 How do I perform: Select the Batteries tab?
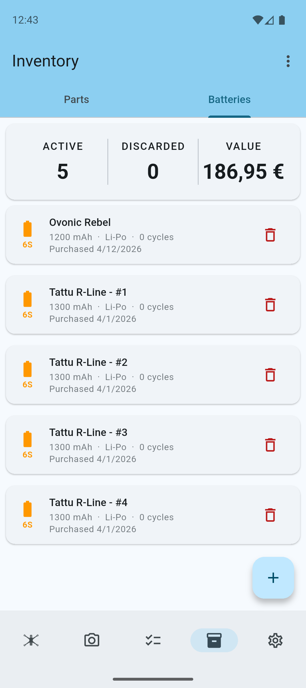coord(229,100)
